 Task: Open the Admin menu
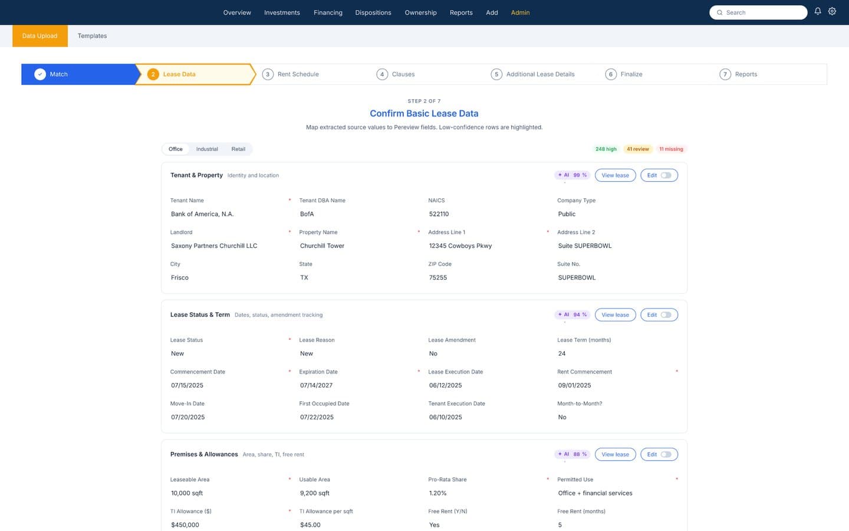520,12
